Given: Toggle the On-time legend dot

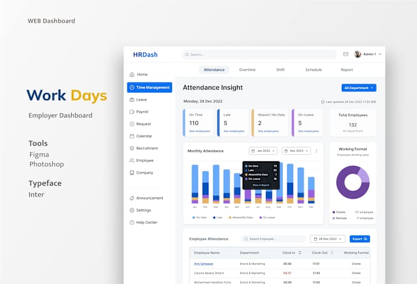Looking at the screenshot, I should tap(193, 217).
